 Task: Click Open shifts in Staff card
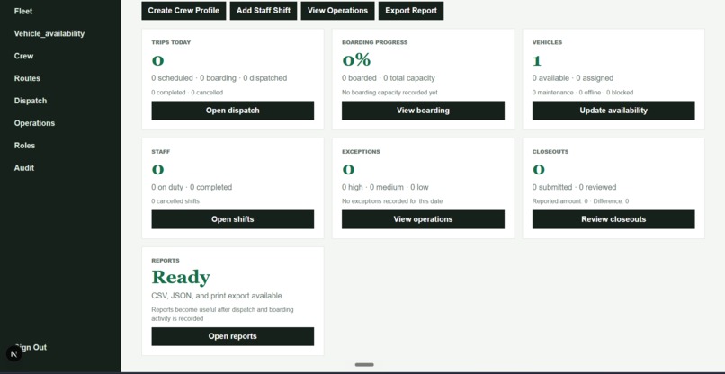click(233, 219)
